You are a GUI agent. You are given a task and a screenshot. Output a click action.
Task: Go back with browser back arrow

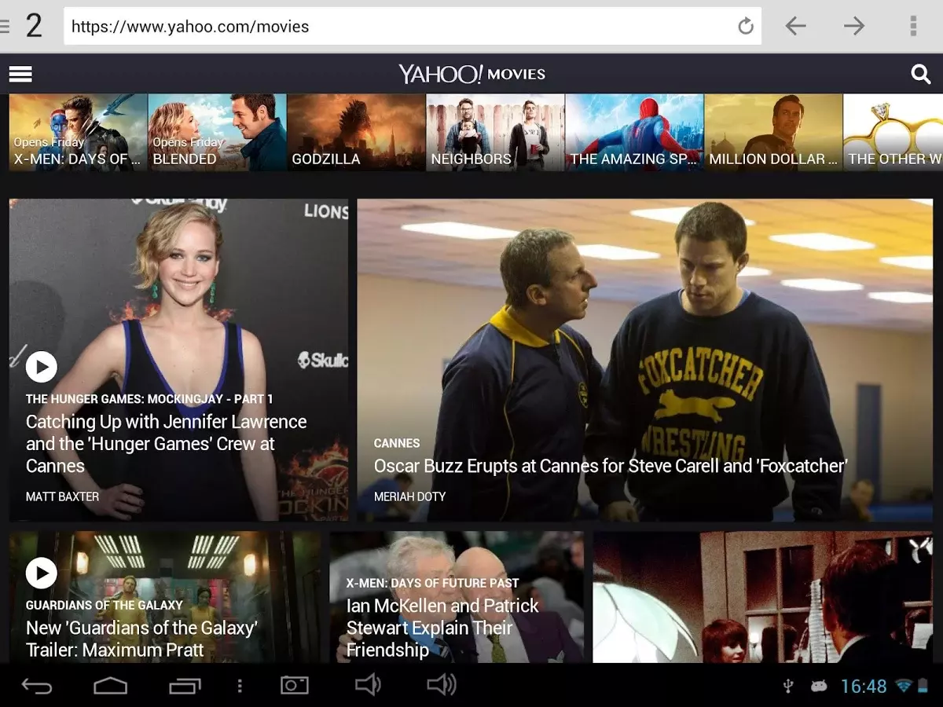tap(796, 27)
